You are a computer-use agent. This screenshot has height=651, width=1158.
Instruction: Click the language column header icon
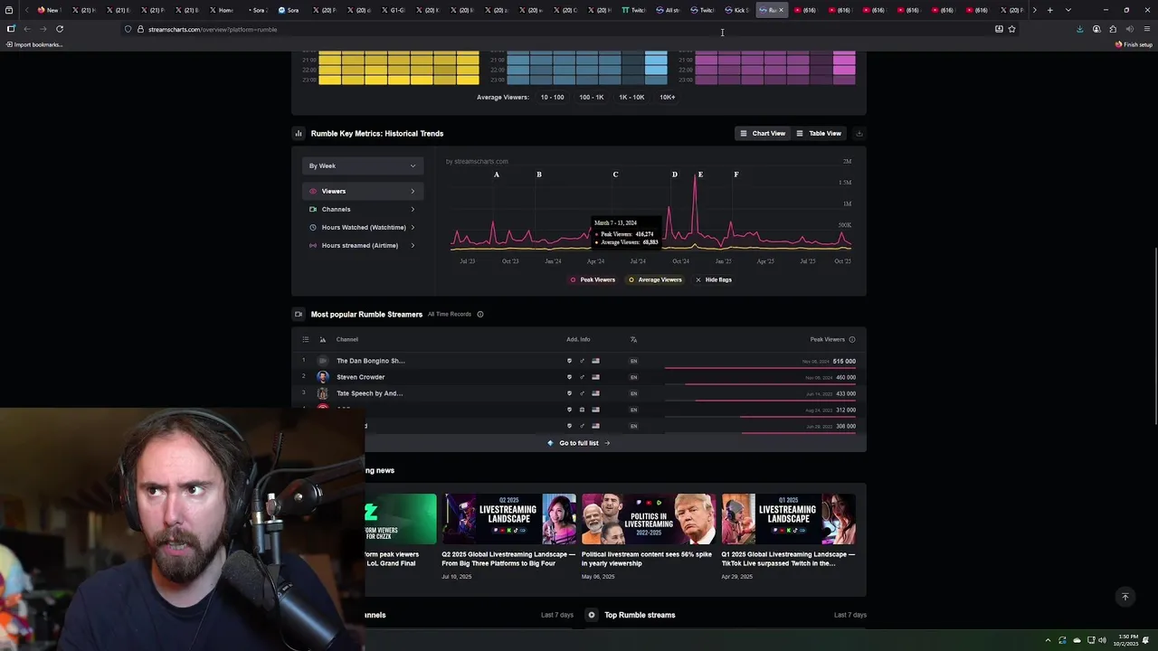[633, 340]
